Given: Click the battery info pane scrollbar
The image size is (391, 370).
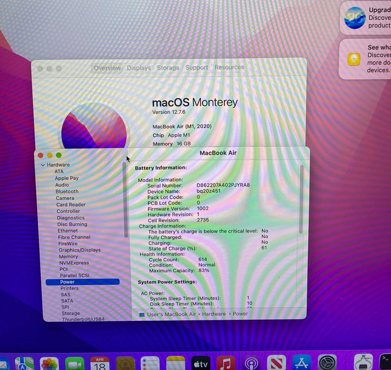Looking at the screenshot, I should tap(301, 199).
